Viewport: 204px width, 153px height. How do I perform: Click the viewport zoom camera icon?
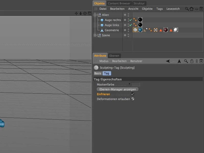click(81, 13)
